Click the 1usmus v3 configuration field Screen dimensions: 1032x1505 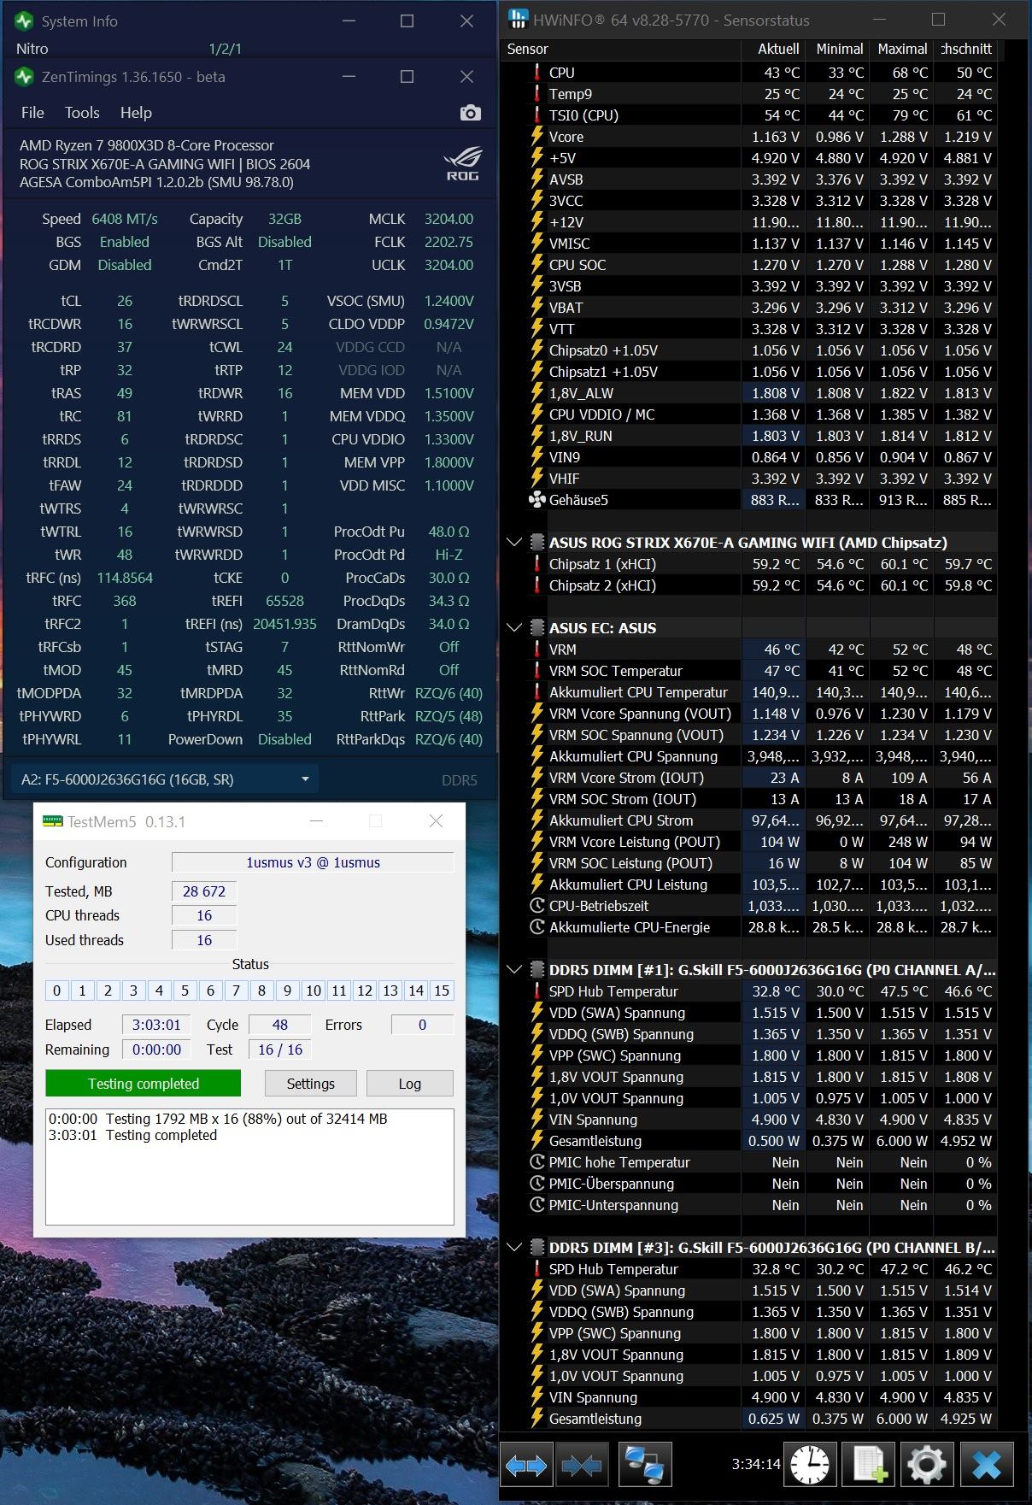tap(313, 862)
